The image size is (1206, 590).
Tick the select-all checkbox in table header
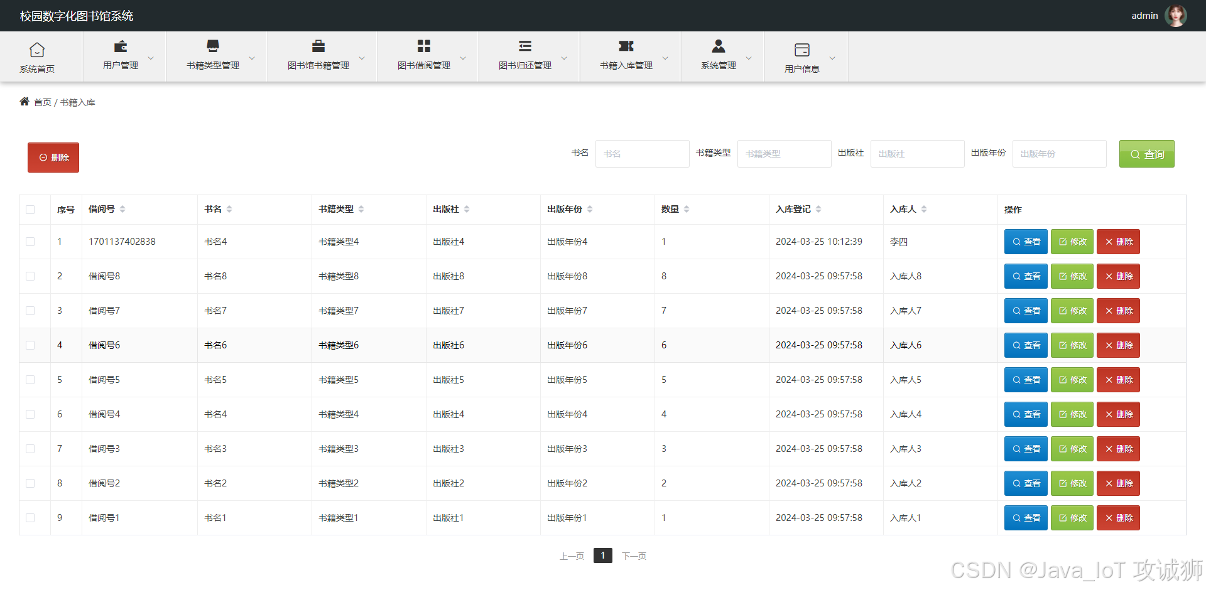click(x=30, y=210)
